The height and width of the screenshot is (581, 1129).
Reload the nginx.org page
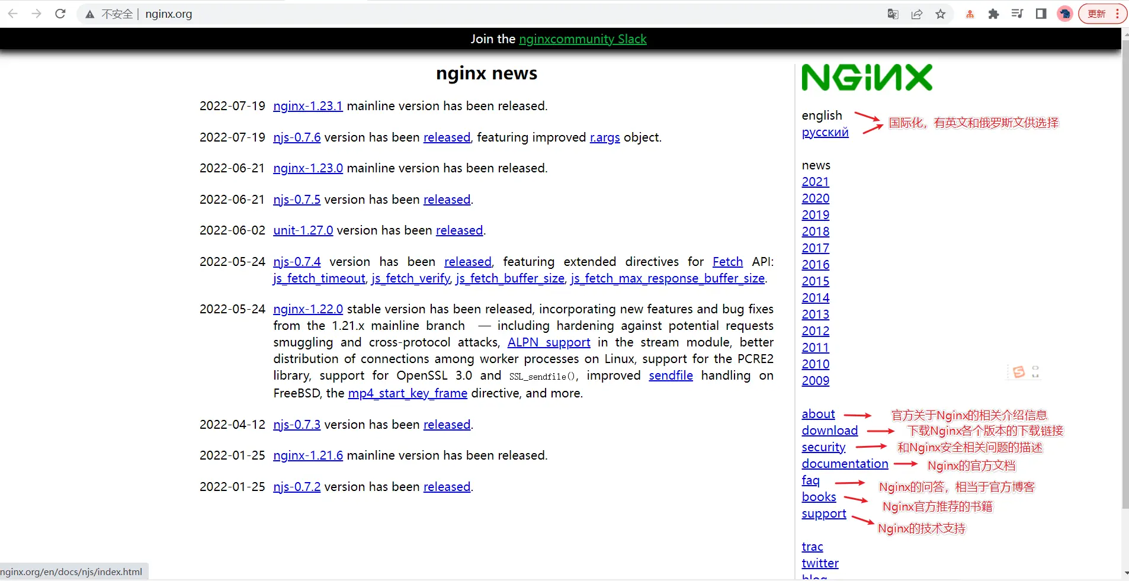(x=60, y=14)
